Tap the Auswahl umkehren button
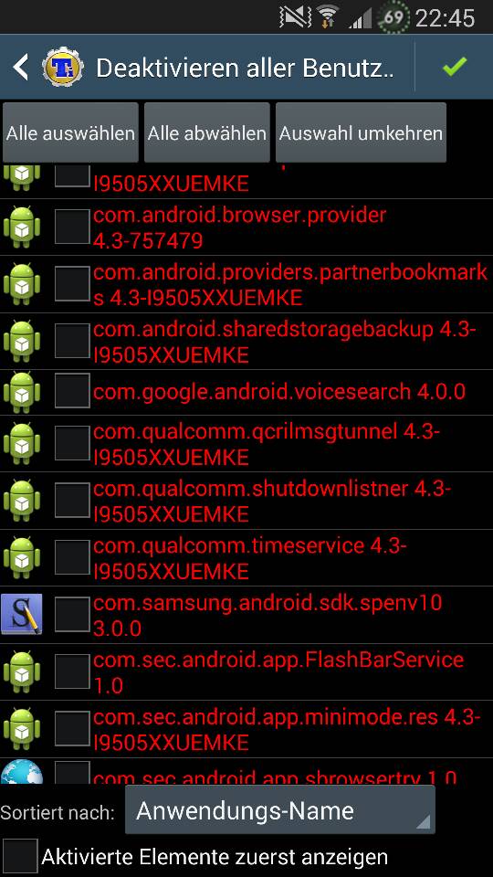493x877 pixels. pyautogui.click(x=362, y=132)
